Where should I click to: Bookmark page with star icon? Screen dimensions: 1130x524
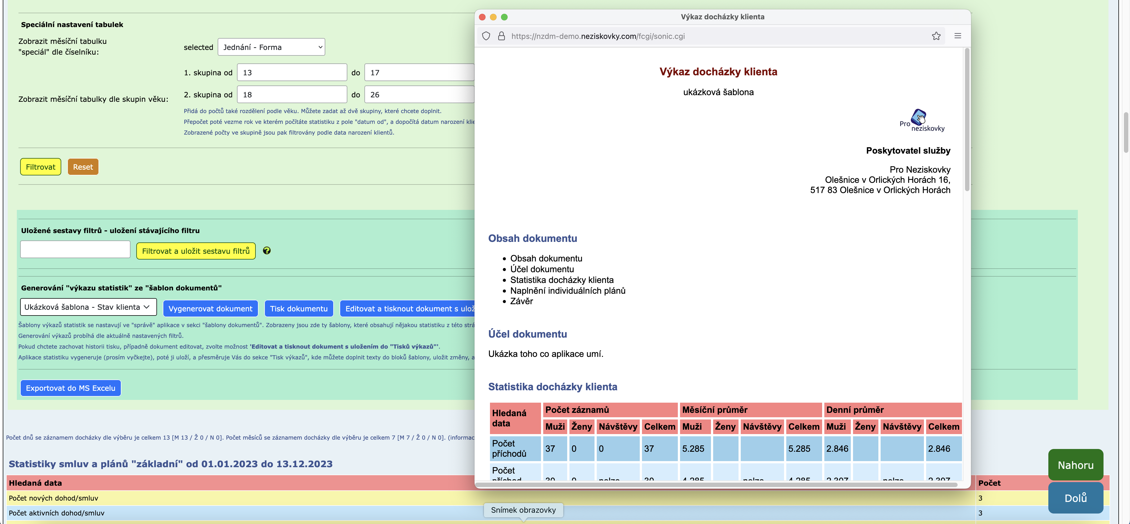tap(936, 36)
